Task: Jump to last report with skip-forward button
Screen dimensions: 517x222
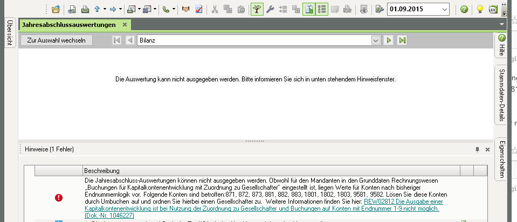Action: click(x=402, y=40)
